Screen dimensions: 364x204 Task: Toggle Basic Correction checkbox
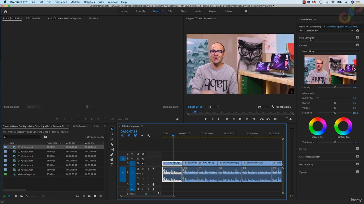pyautogui.click(x=357, y=37)
